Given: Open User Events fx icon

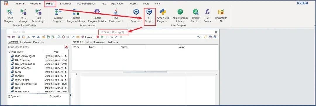Looking at the screenshot, I should click(x=207, y=12).
